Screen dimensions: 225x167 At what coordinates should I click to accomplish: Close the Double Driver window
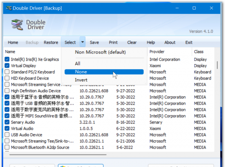[211, 8]
